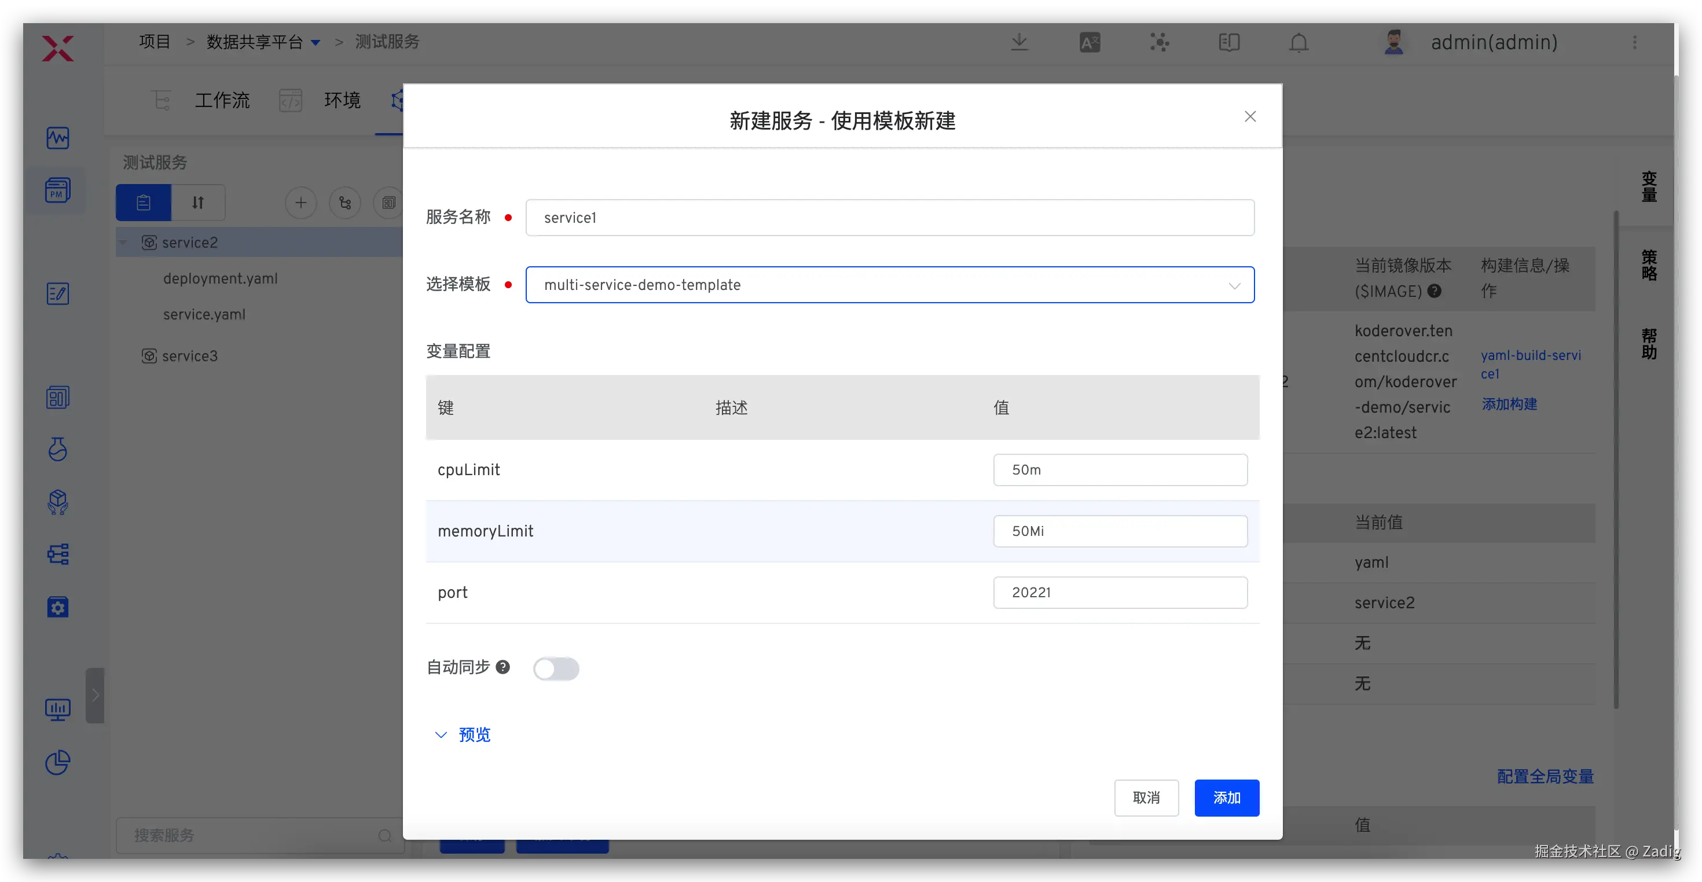This screenshot has height=882, width=1702.
Task: Click the cpuLimit value field
Action: pyautogui.click(x=1120, y=470)
